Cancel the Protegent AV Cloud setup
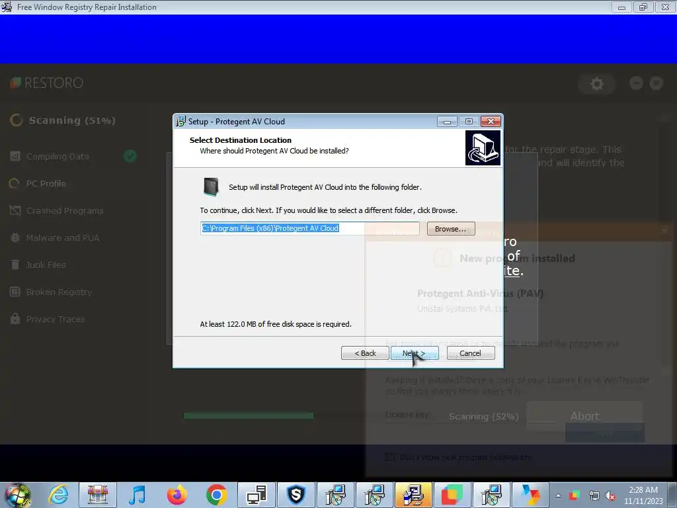Screen dimensions: 677x508 coord(471,353)
